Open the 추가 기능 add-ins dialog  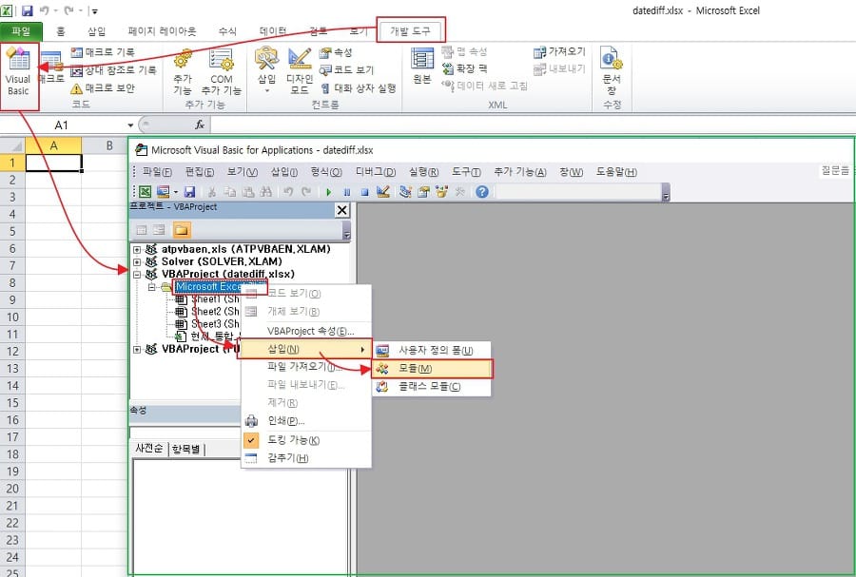click(183, 72)
